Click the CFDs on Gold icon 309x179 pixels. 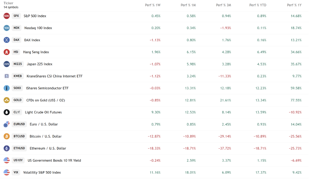[x=6, y=100]
